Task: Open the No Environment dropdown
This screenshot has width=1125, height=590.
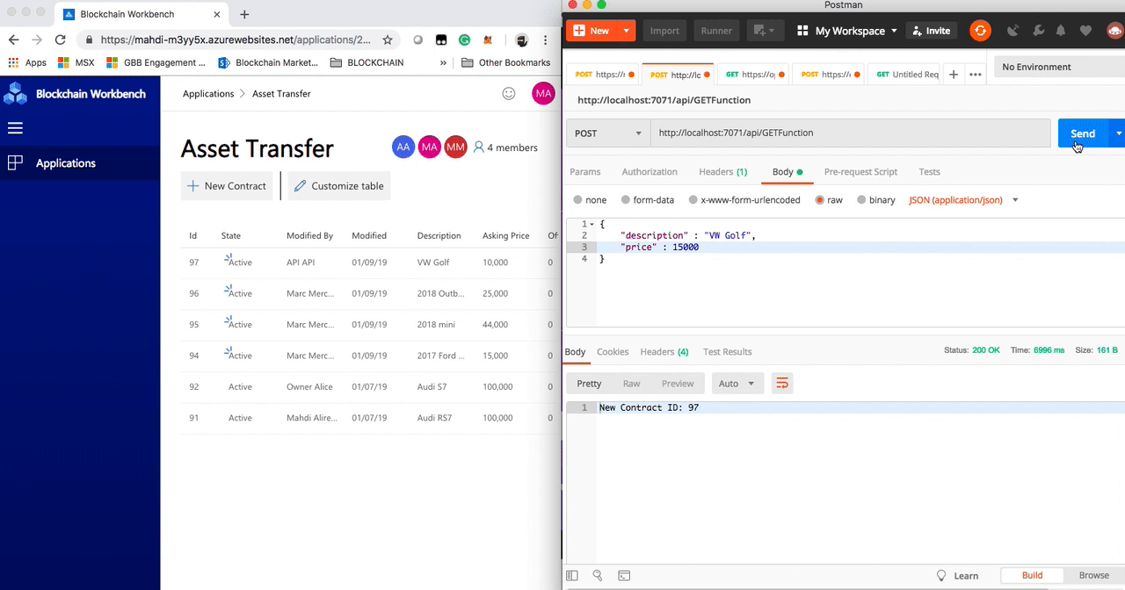Action: point(1060,67)
